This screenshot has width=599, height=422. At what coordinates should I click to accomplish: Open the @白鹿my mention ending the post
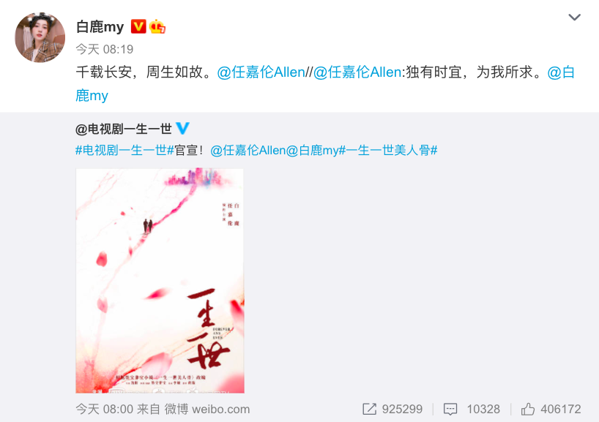pos(324,83)
